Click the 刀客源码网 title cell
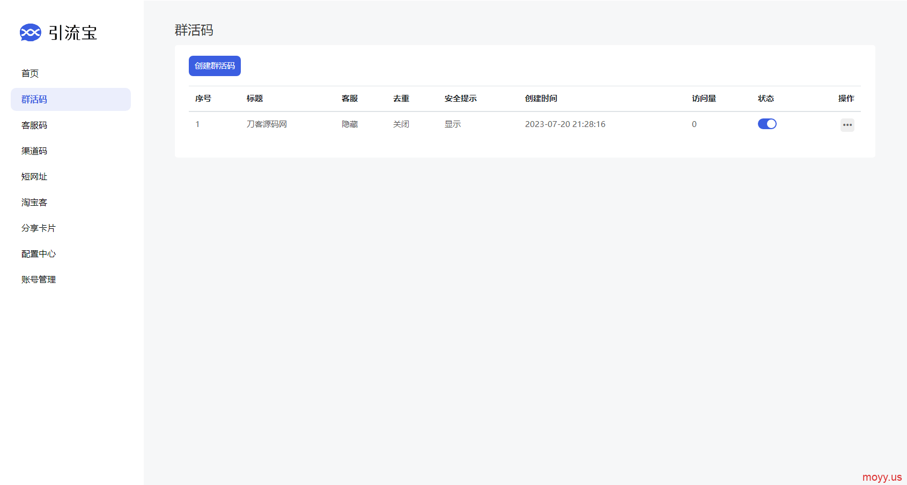Viewport: 907px width, 485px height. coord(267,124)
